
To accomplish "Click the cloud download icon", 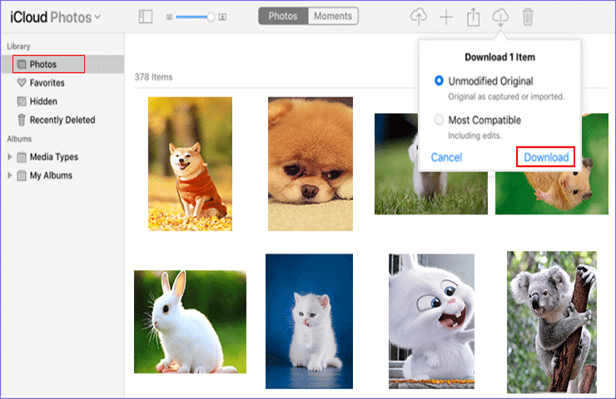I will click(500, 17).
